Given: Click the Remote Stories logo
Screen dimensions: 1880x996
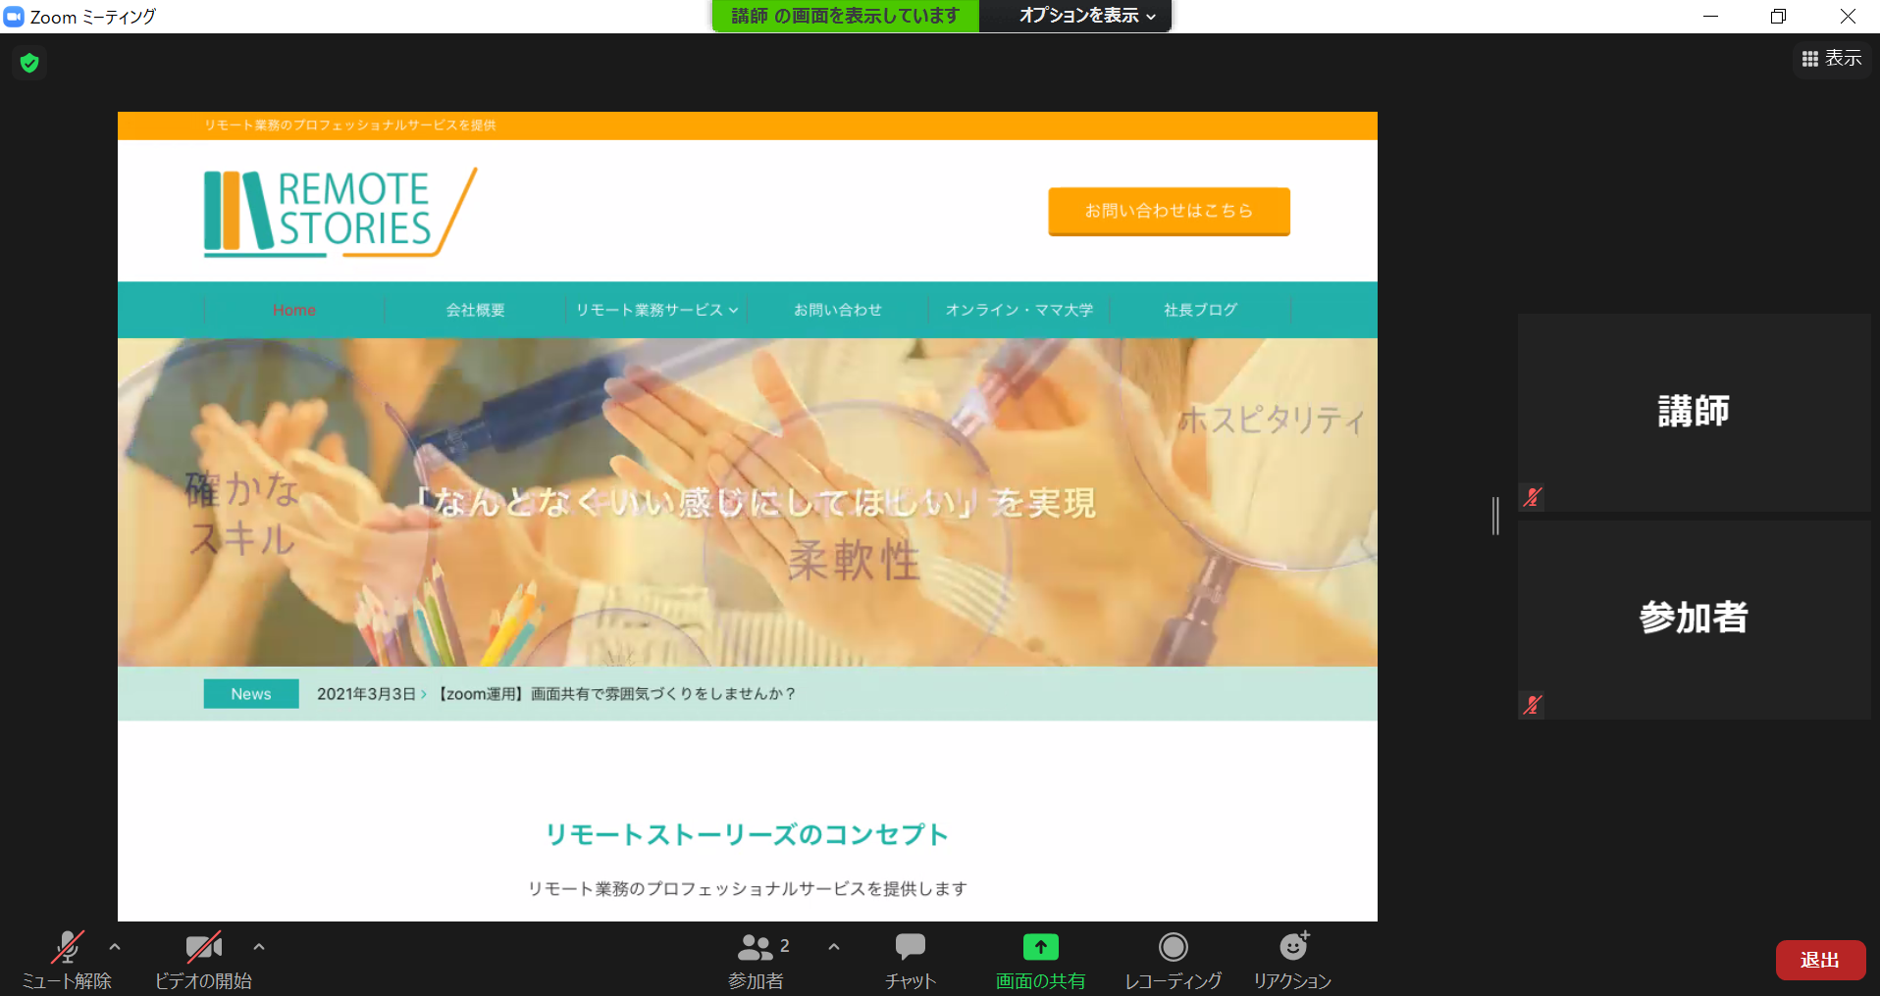Looking at the screenshot, I should pos(339,212).
